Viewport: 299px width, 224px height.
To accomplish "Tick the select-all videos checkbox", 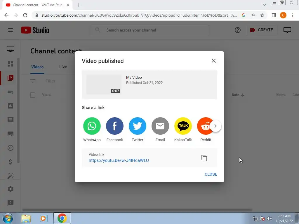I will (x=33, y=95).
